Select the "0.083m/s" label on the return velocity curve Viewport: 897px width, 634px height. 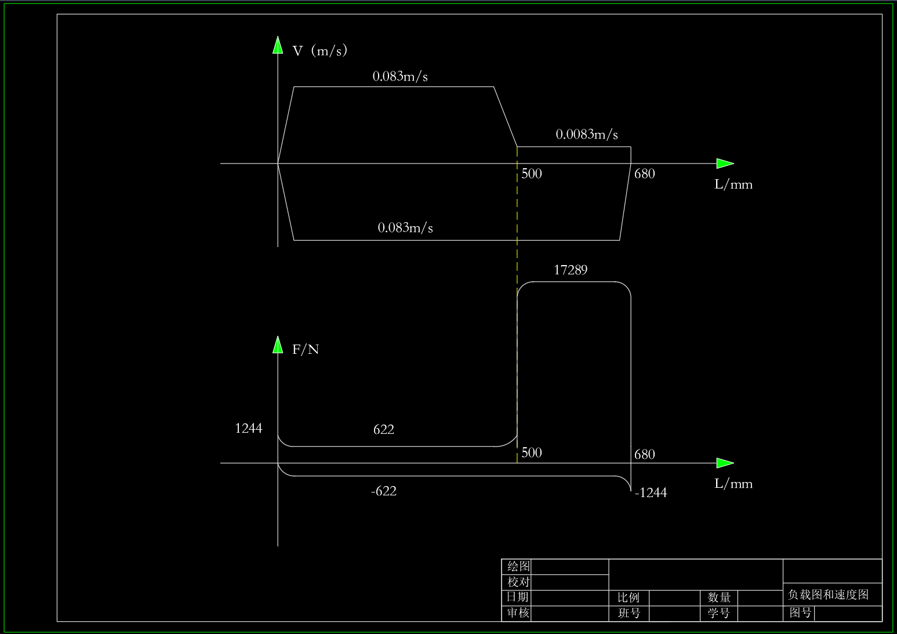pos(405,227)
